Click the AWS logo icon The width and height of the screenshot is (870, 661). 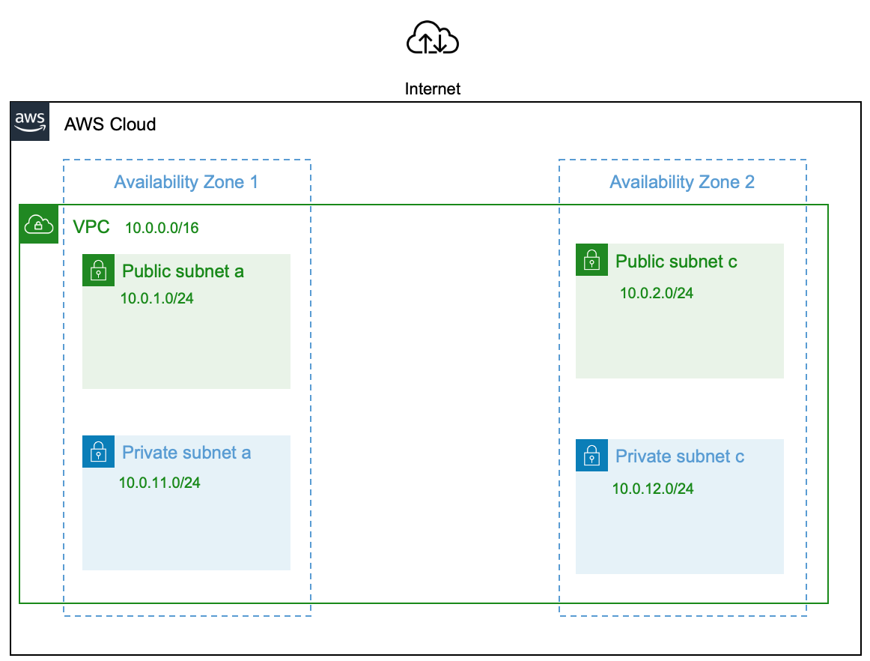point(30,121)
